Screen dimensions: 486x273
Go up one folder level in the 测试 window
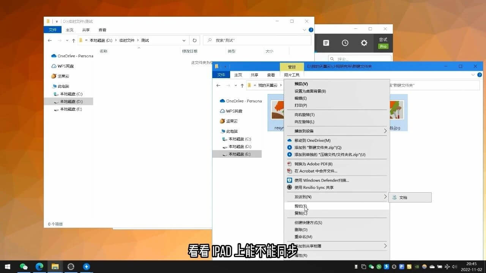(x=74, y=41)
